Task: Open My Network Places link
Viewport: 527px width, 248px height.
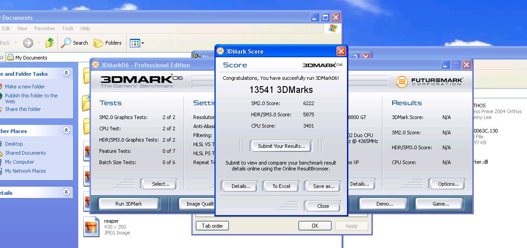Action: click(25, 171)
